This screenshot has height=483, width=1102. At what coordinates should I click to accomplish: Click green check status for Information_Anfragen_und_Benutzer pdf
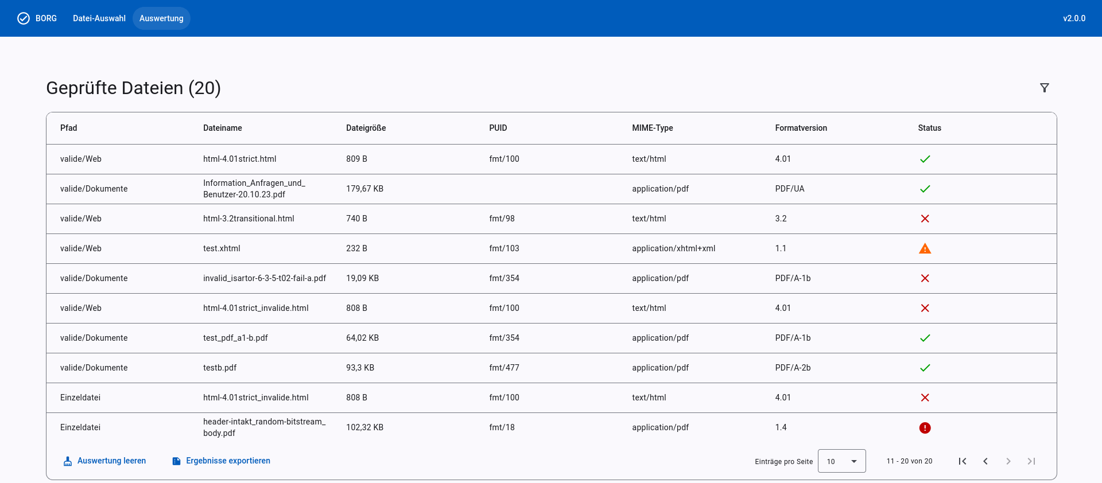pos(925,189)
